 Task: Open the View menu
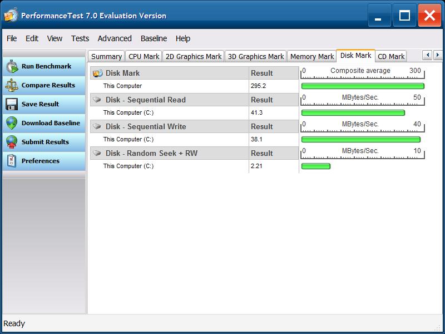coord(55,38)
